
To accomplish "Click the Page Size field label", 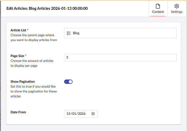I will [x=17, y=56].
